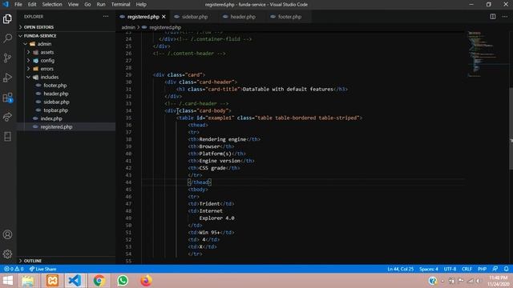The image size is (513, 288).
Task: Open the Source Control view
Action: click(x=7, y=58)
